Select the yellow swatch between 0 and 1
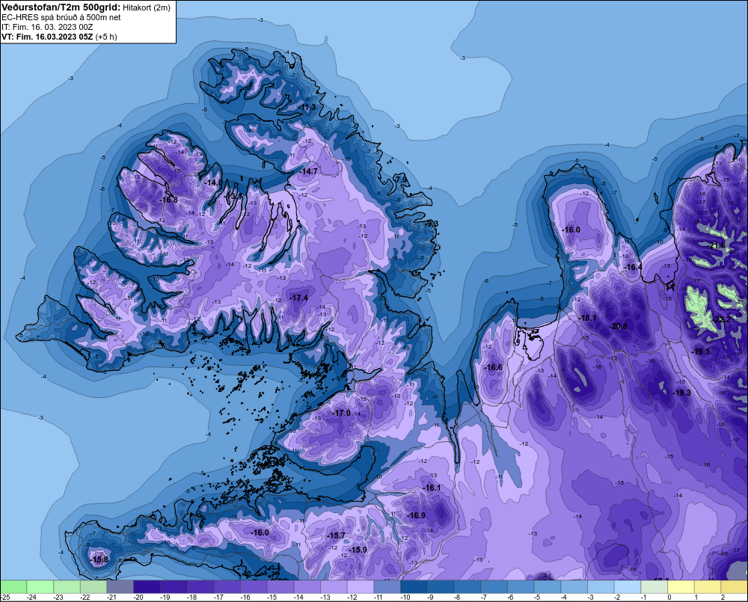Image resolution: width=748 pixels, height=602 pixels. 681,586
